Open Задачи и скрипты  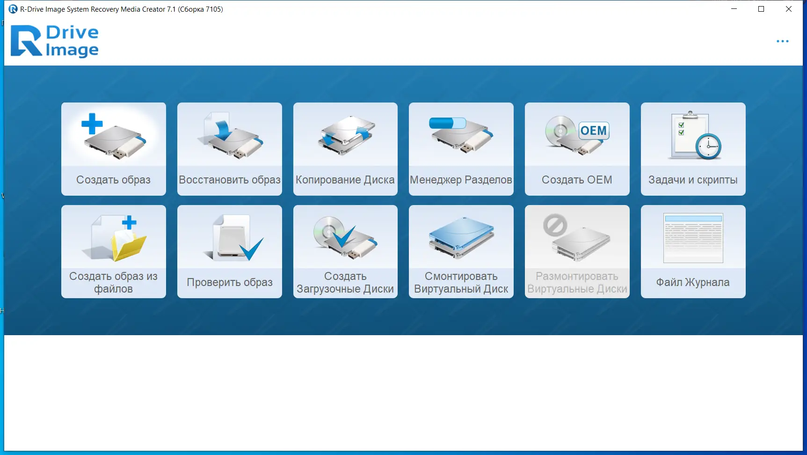click(x=693, y=149)
